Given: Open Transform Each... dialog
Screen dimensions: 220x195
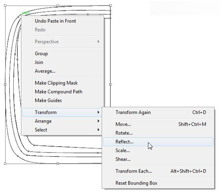Looking at the screenshot, I should [x=158, y=171].
